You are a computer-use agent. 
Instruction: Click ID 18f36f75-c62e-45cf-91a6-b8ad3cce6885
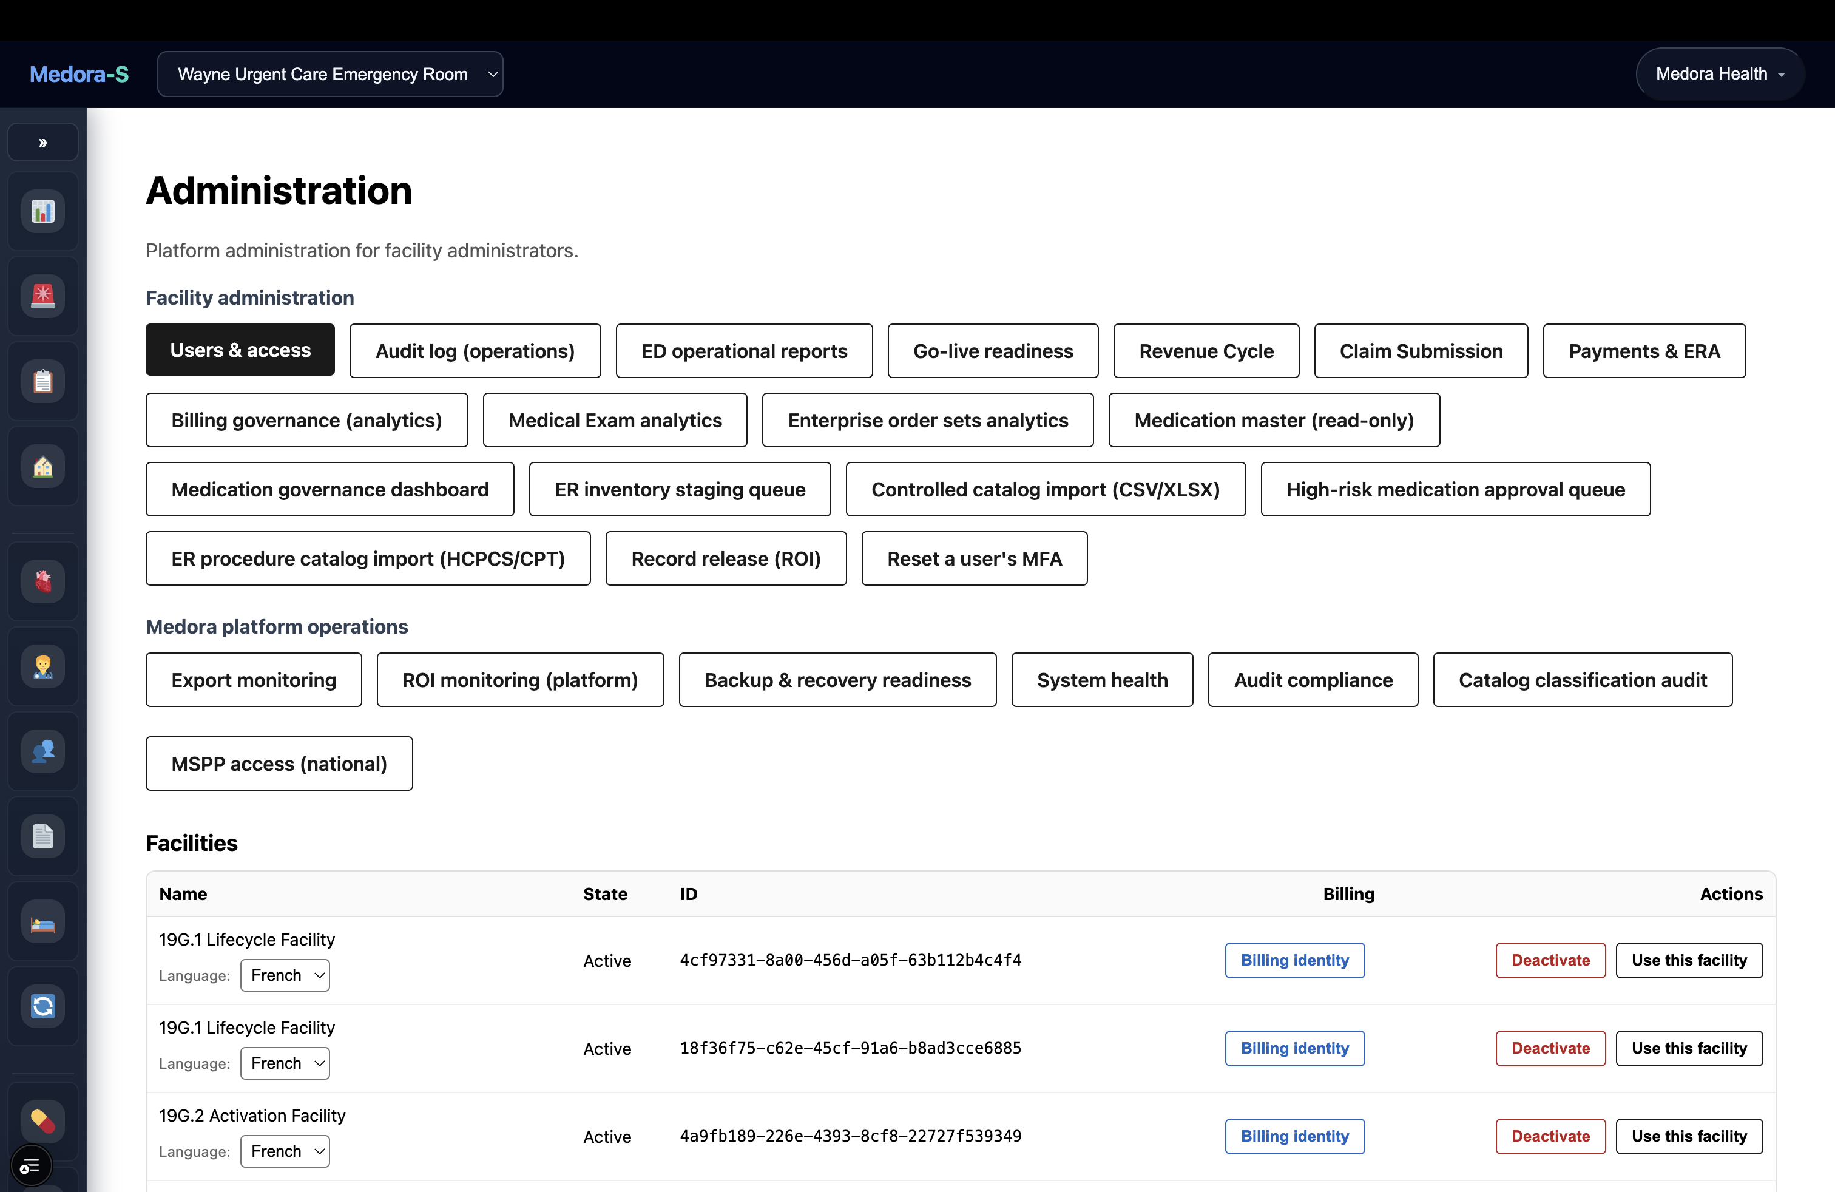[850, 1049]
